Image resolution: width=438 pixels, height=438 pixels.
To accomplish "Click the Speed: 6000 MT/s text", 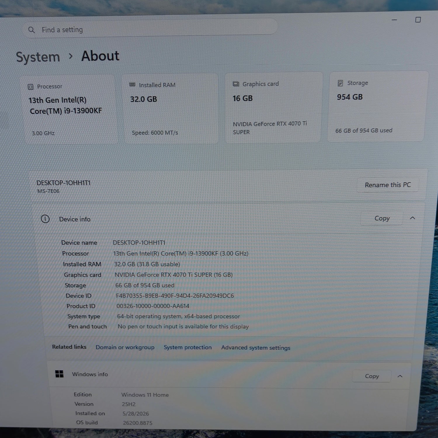I will point(155,133).
